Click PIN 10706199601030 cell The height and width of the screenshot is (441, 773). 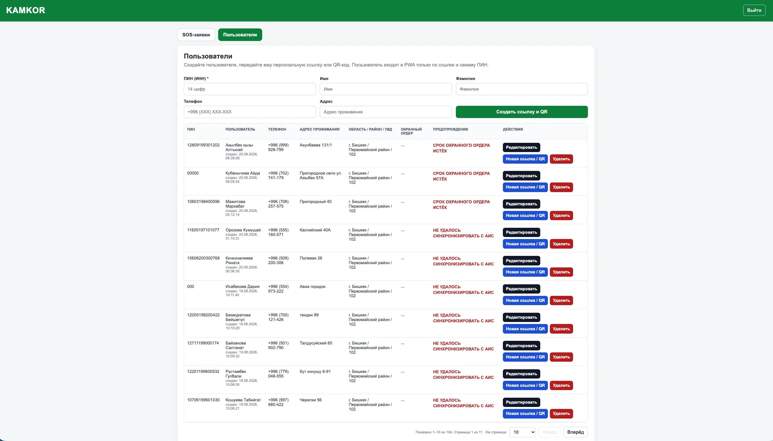[x=203, y=400]
